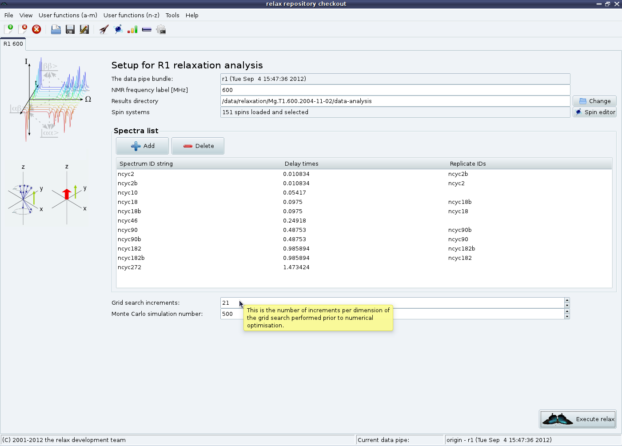Select the R1 600 analysis tab

[13, 44]
